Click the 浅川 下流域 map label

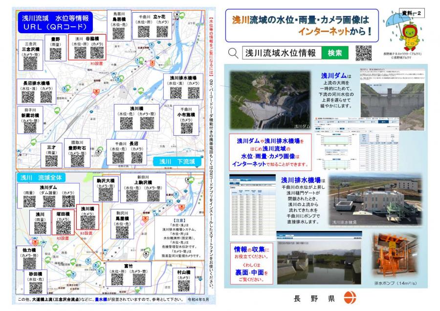177,162
